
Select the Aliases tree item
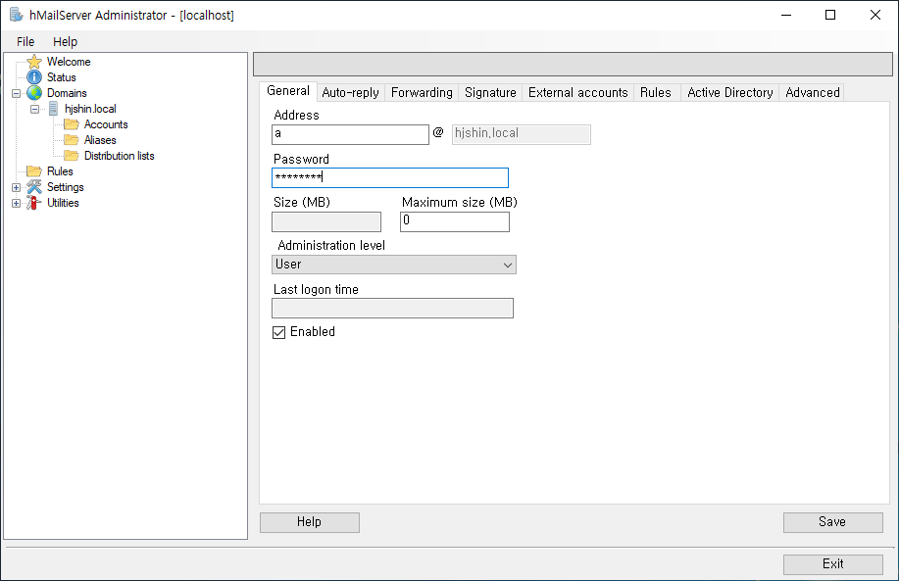[100, 140]
